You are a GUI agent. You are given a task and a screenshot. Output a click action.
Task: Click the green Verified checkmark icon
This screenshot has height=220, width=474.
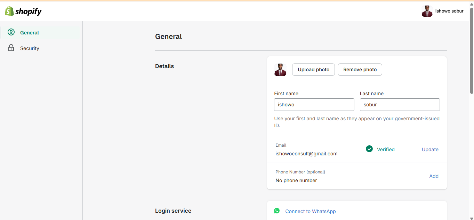tap(369, 149)
